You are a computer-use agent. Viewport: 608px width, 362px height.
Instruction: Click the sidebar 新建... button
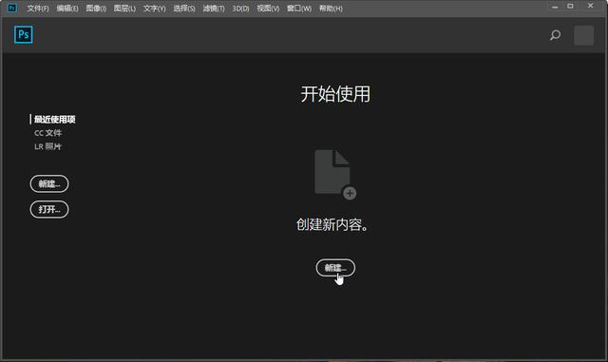click(49, 183)
